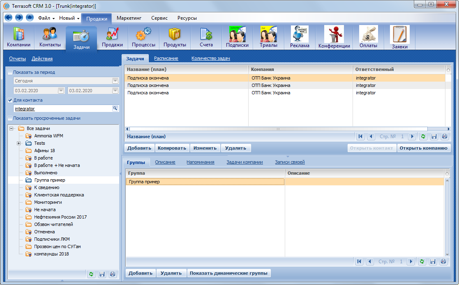Go to first page of tasks grid
This screenshot has height=285, width=459.
point(360,137)
